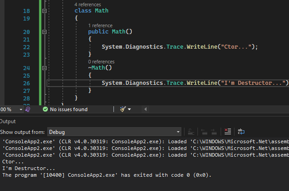Click the Output panel title
The height and width of the screenshot is (191, 289).
[x=8, y=121]
